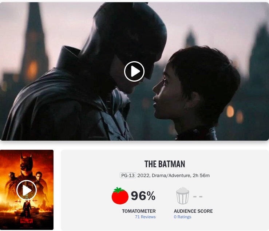
Task: Click the 96% Tomatometer score
Action: click(x=143, y=196)
